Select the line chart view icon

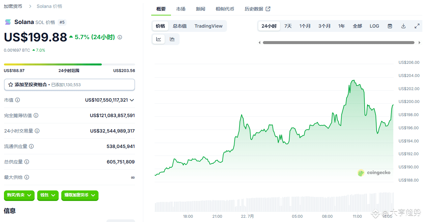coord(158,39)
